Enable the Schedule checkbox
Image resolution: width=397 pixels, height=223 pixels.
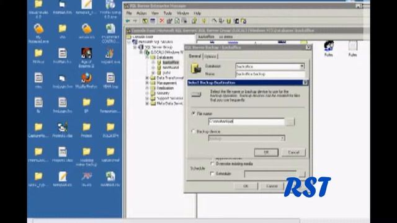[212, 173]
